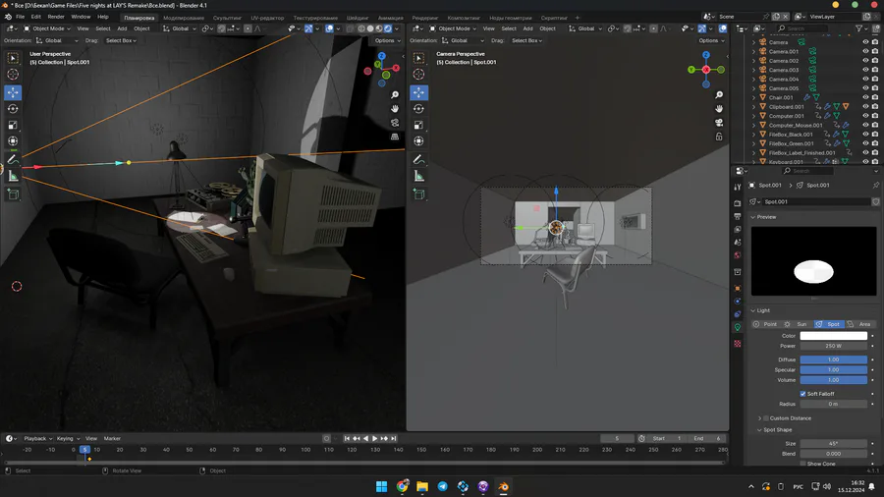The image size is (884, 497).
Task: Click the lock camera to view icon
Action: point(719,137)
